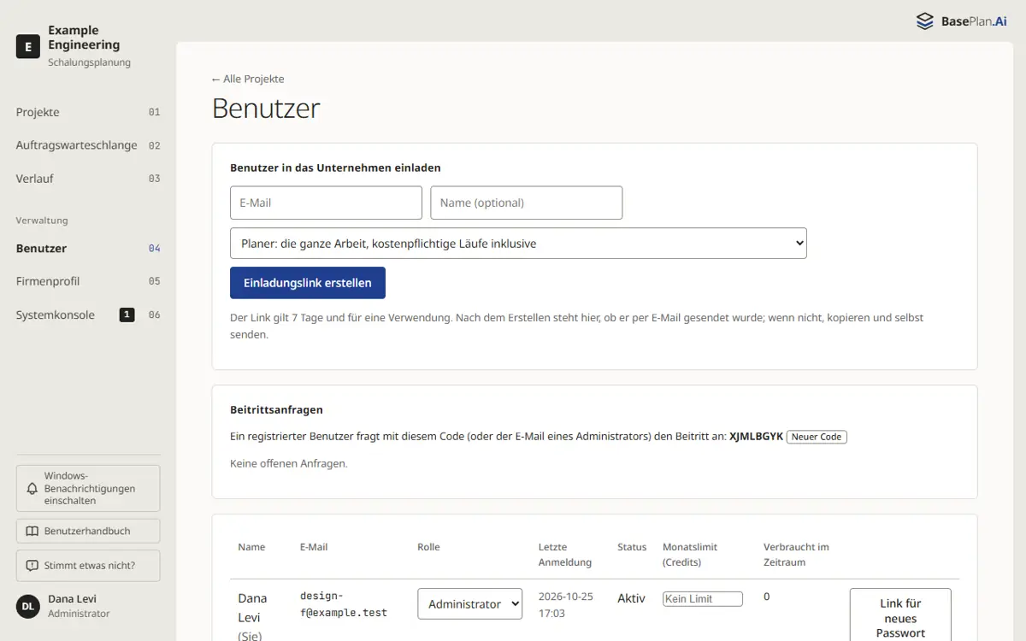
Task: Open Systemkonsole in the sidebar
Action: coord(88,315)
